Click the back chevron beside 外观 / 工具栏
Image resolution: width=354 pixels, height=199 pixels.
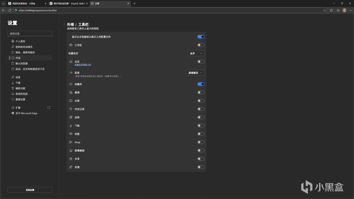tap(64, 24)
